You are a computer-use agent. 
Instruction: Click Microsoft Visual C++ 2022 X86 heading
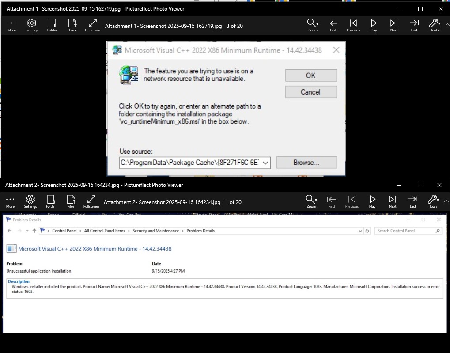pos(95,249)
